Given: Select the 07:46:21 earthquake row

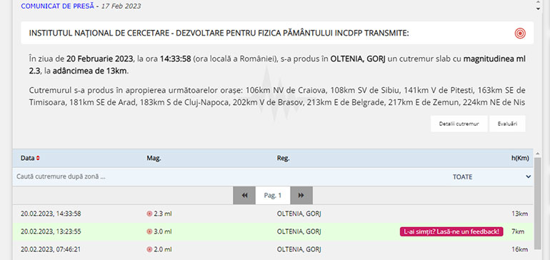Looking at the screenshot, I should coord(273,249).
